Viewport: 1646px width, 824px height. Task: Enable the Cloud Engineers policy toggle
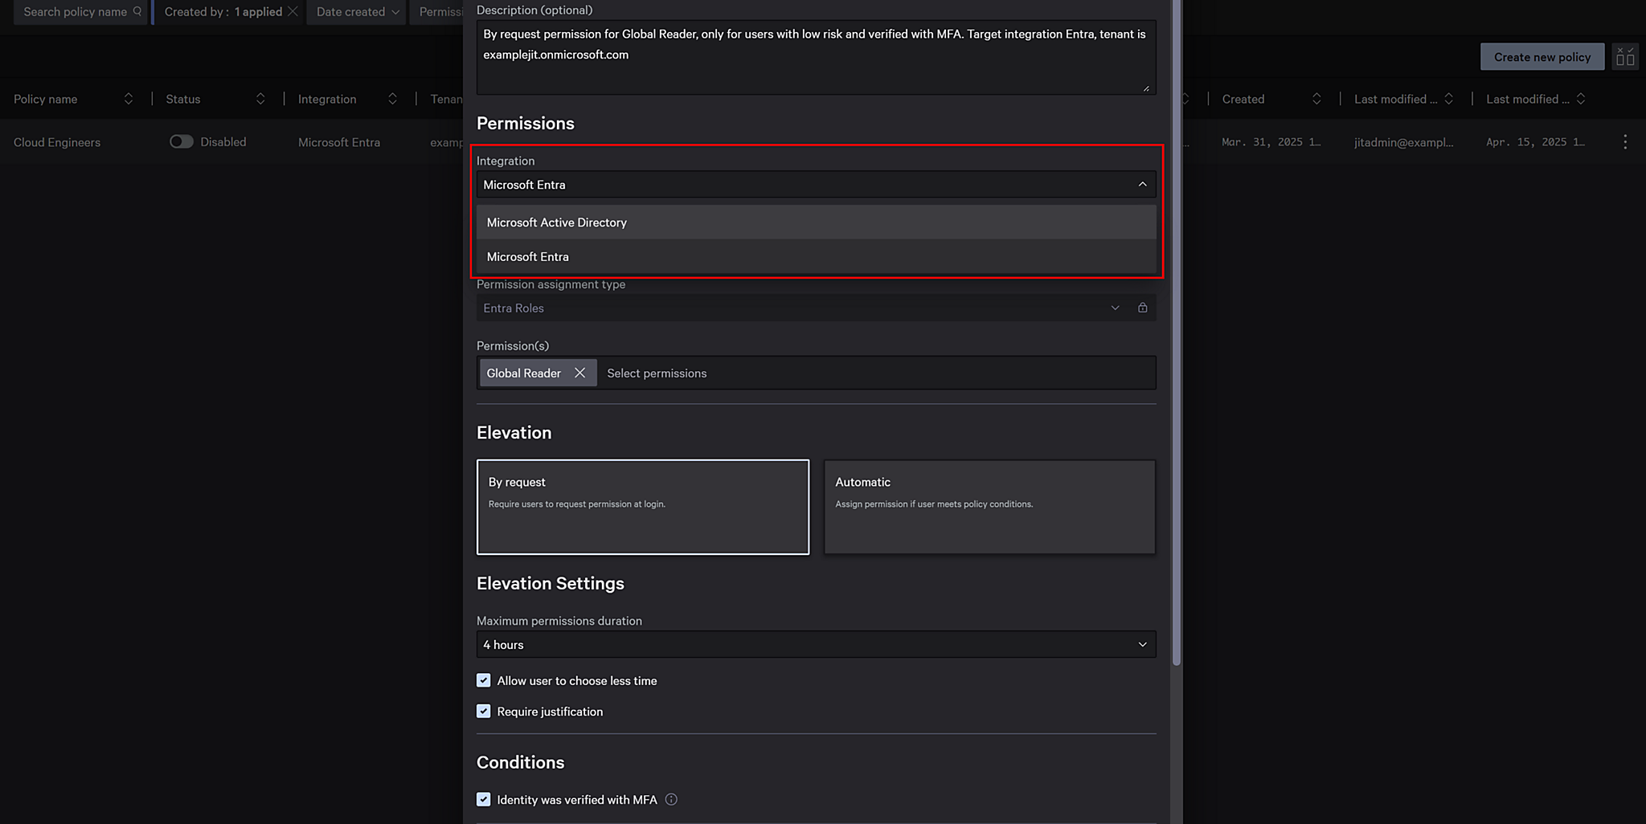tap(181, 141)
